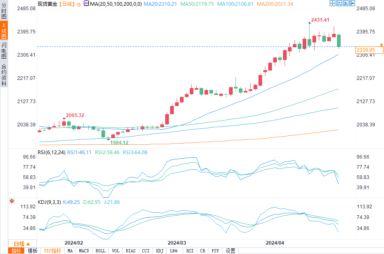This screenshot has width=384, height=254.
Task: Click the 设置 settings button
Action: coord(231,251)
